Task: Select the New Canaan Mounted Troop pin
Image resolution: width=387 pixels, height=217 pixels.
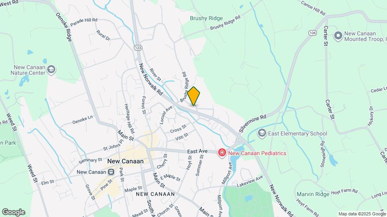Action: pyautogui.click(x=338, y=36)
